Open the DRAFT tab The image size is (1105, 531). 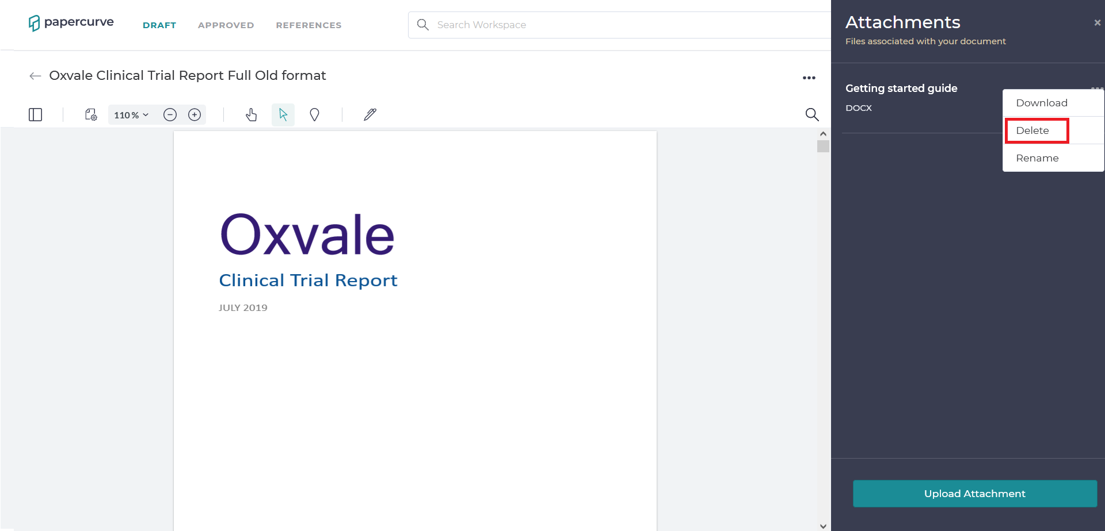click(x=159, y=25)
